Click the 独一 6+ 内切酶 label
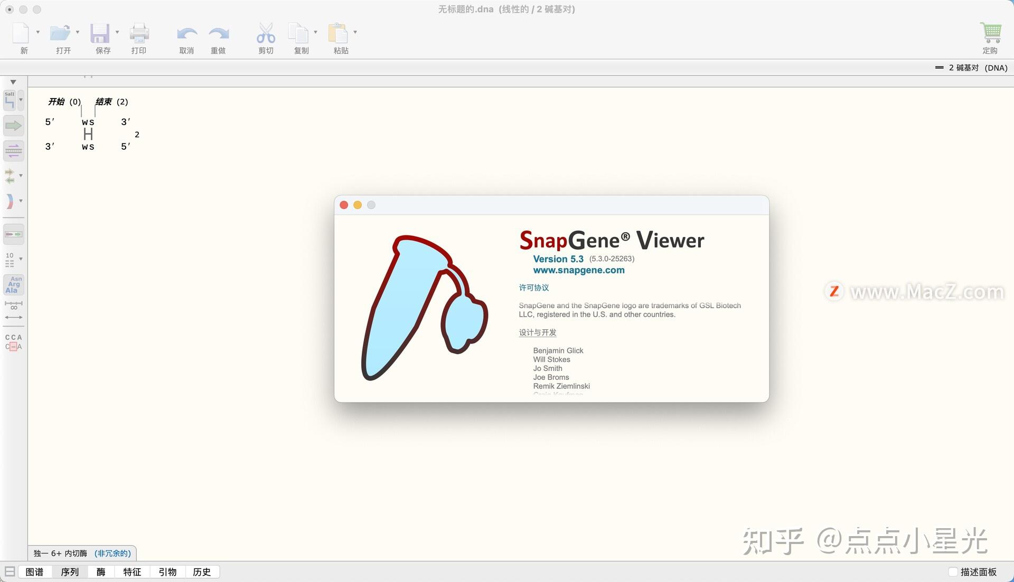 pyautogui.click(x=60, y=553)
